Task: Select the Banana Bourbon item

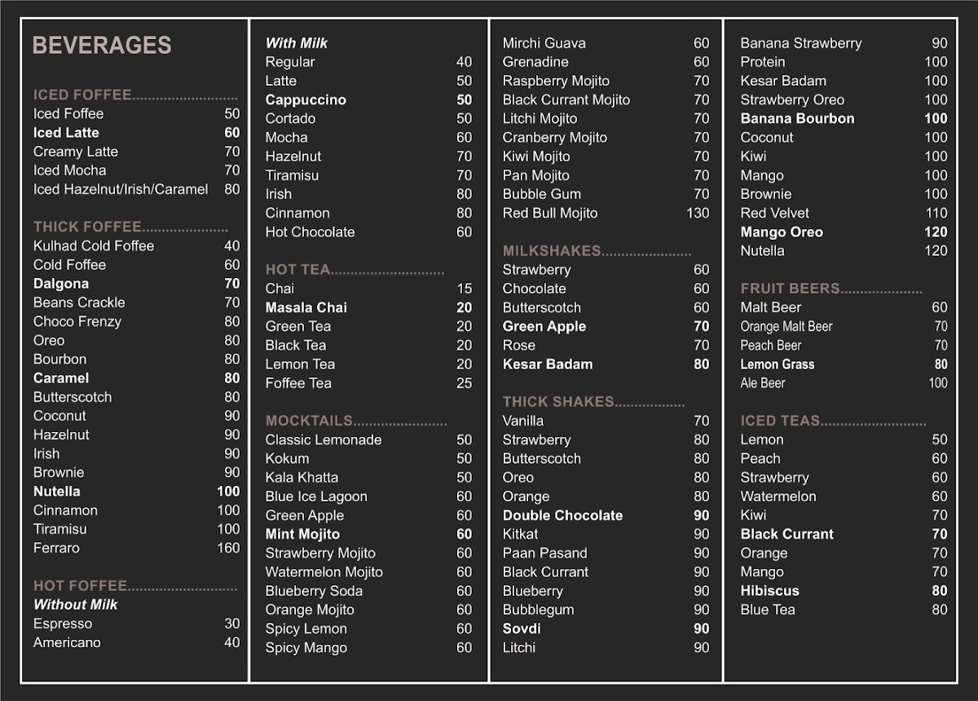Action: pyautogui.click(x=797, y=118)
